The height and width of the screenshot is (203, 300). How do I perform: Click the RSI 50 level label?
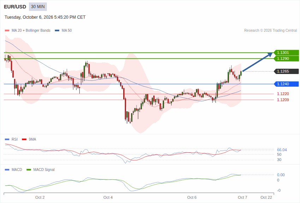[x=279, y=154]
